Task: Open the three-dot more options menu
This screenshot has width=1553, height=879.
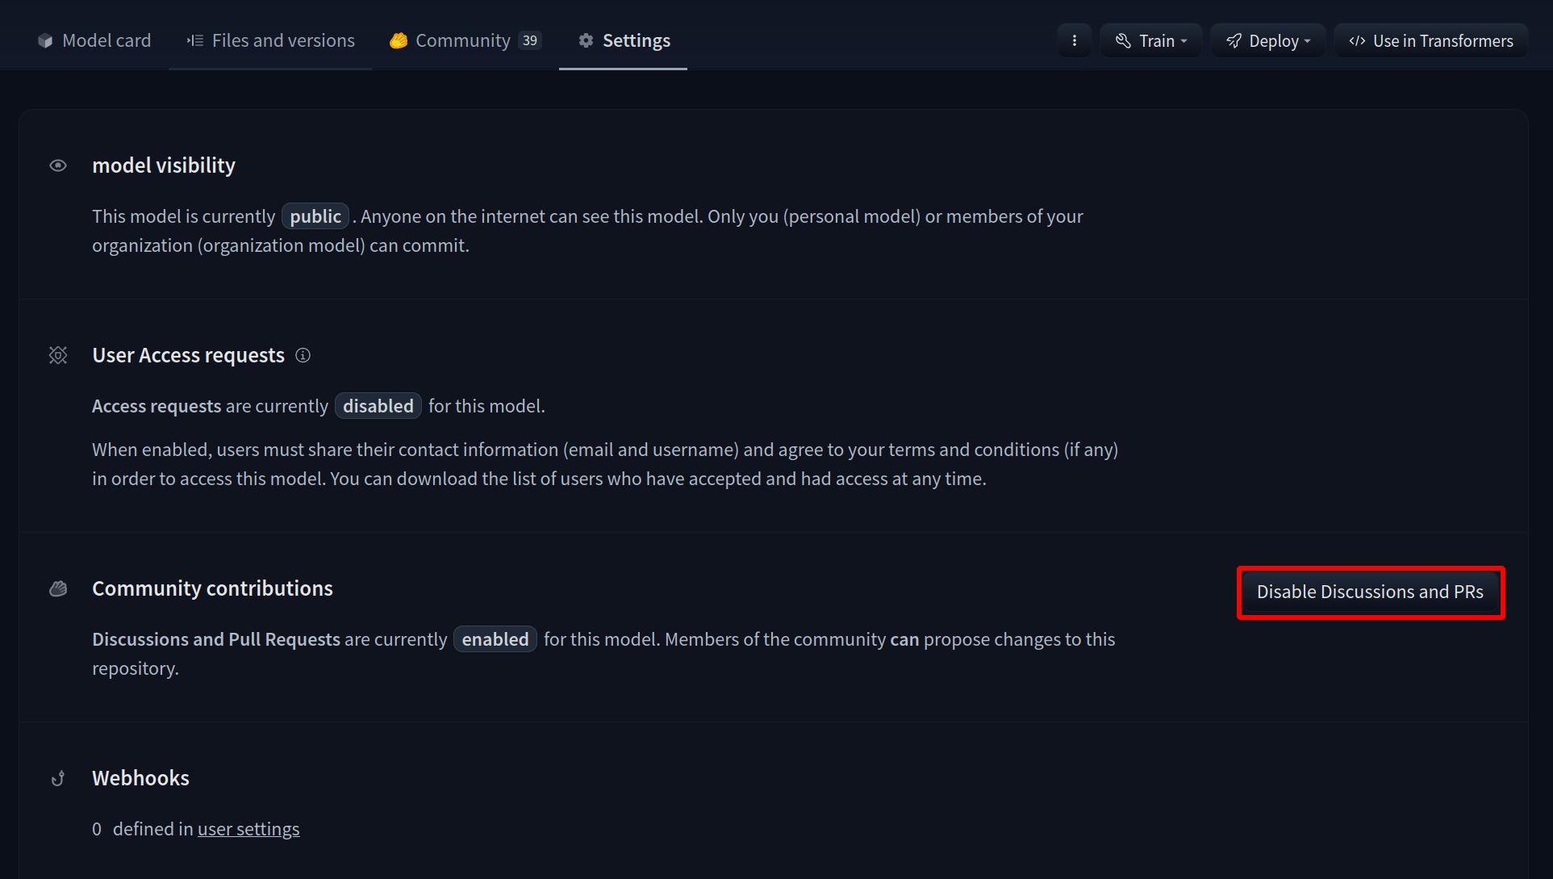Action: click(1074, 40)
